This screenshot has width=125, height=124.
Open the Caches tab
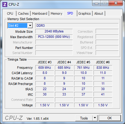[23, 14]
